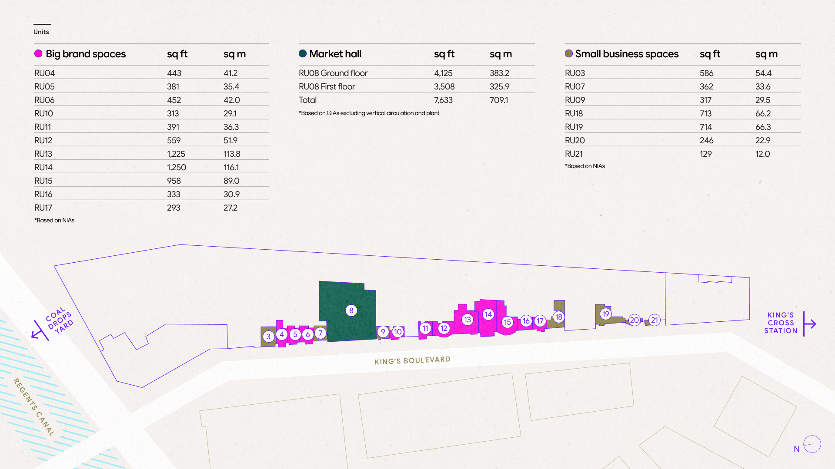Click map marker number 19
Viewport: 835px width, 469px height.
click(x=606, y=314)
